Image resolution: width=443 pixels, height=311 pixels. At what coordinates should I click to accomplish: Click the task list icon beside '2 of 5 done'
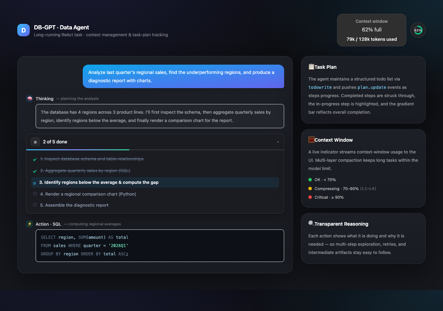(35, 142)
